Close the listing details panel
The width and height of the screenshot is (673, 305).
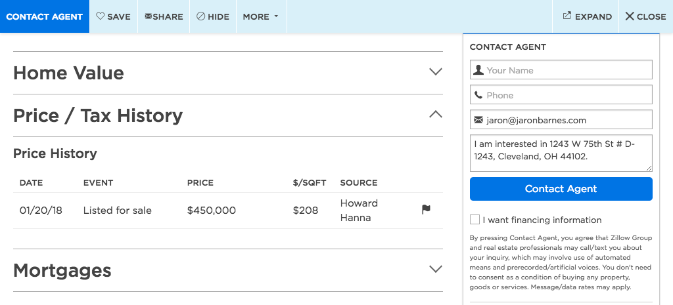click(x=645, y=16)
